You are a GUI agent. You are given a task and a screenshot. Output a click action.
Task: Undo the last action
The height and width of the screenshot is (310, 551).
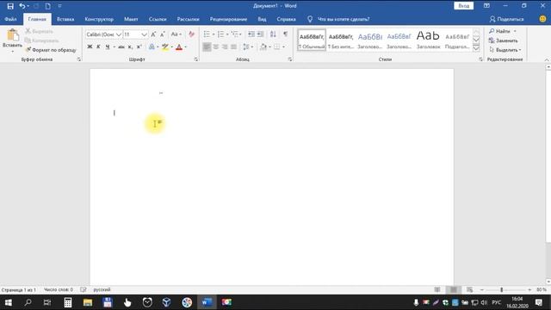[x=22, y=6]
